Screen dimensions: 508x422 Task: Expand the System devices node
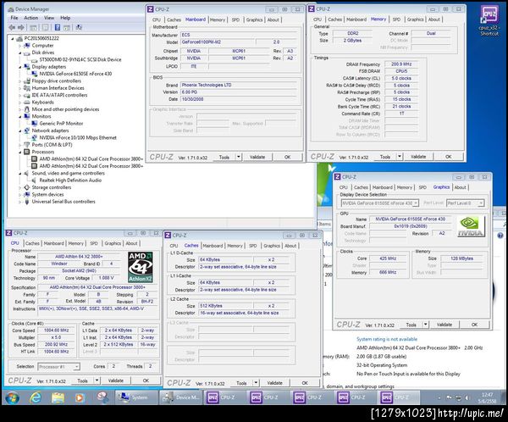[x=20, y=195]
